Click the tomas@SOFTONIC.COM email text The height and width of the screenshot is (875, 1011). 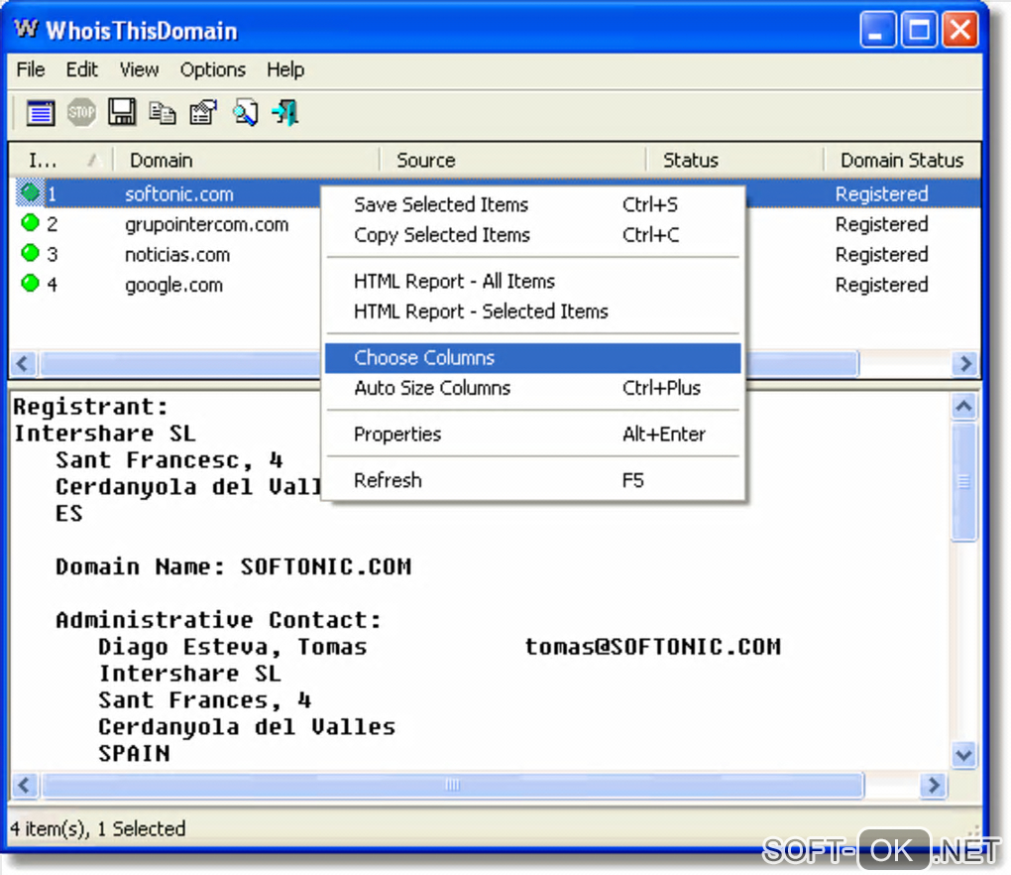[652, 646]
